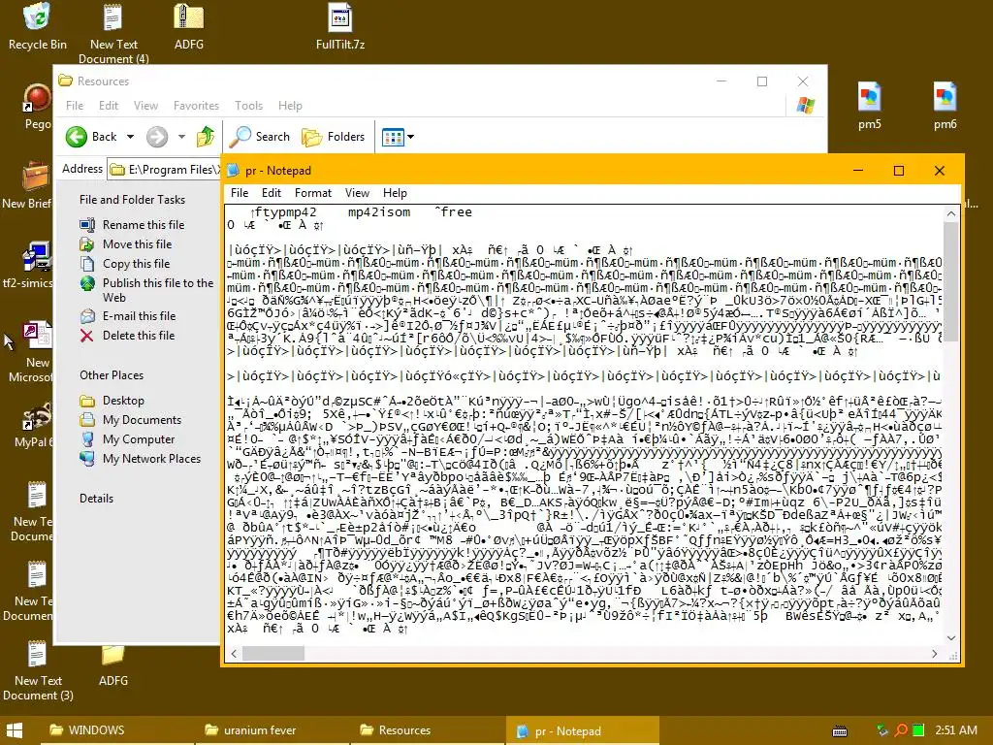Click the greyed Forward arrow icon
Viewport: 993px width, 745px height.
pyautogui.click(x=157, y=137)
